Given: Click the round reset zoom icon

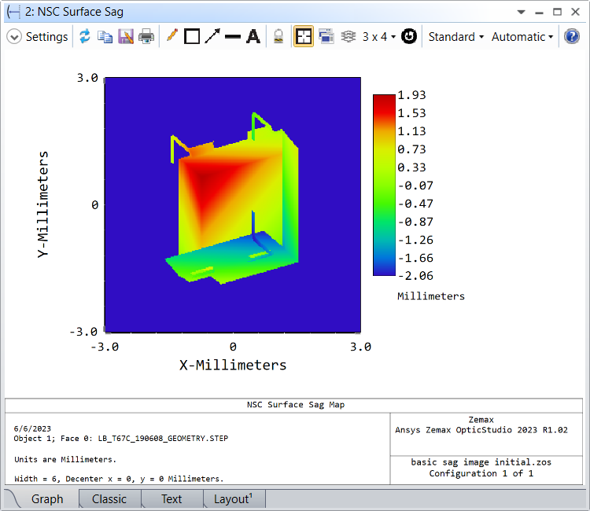Looking at the screenshot, I should coord(409,36).
